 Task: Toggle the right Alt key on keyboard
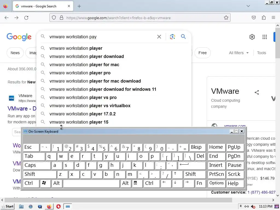click(126, 183)
